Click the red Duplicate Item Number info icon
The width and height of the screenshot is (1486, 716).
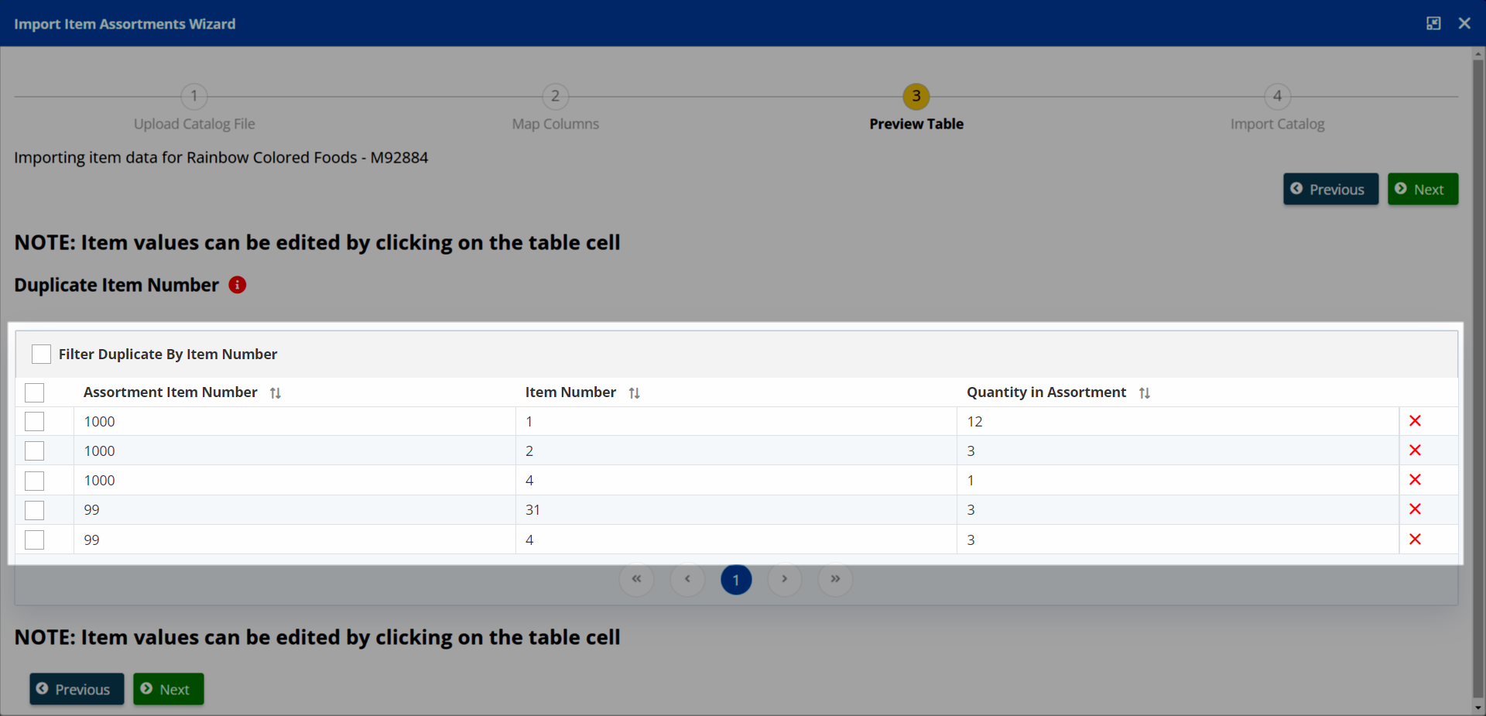tap(238, 285)
